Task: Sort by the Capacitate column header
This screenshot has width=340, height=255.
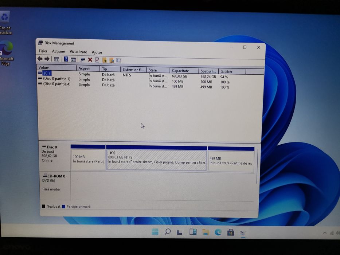Action: coord(184,71)
